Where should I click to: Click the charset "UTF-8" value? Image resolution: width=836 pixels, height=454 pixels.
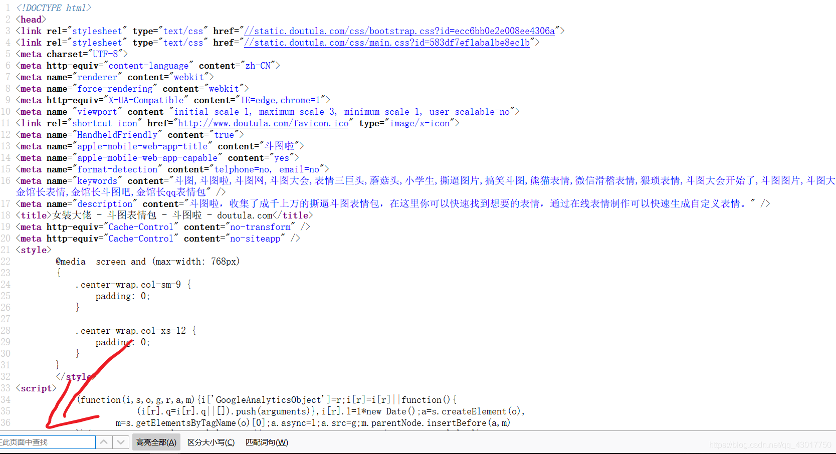pos(105,54)
